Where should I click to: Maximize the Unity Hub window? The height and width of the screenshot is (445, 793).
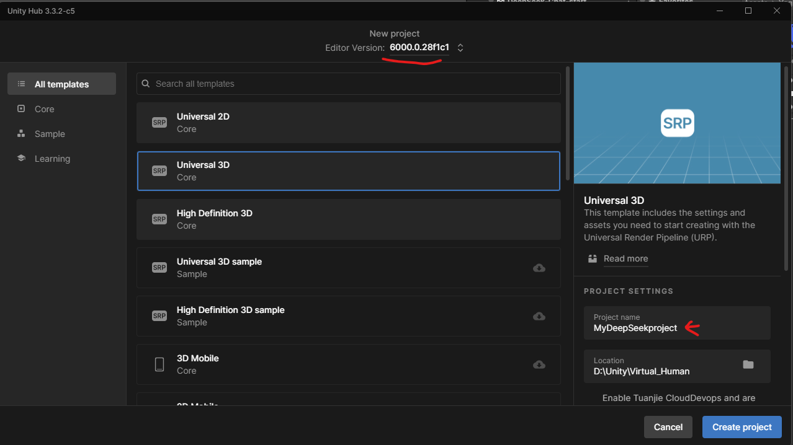point(748,11)
